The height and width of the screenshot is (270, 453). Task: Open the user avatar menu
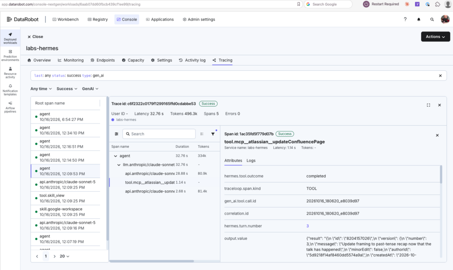tap(445, 19)
